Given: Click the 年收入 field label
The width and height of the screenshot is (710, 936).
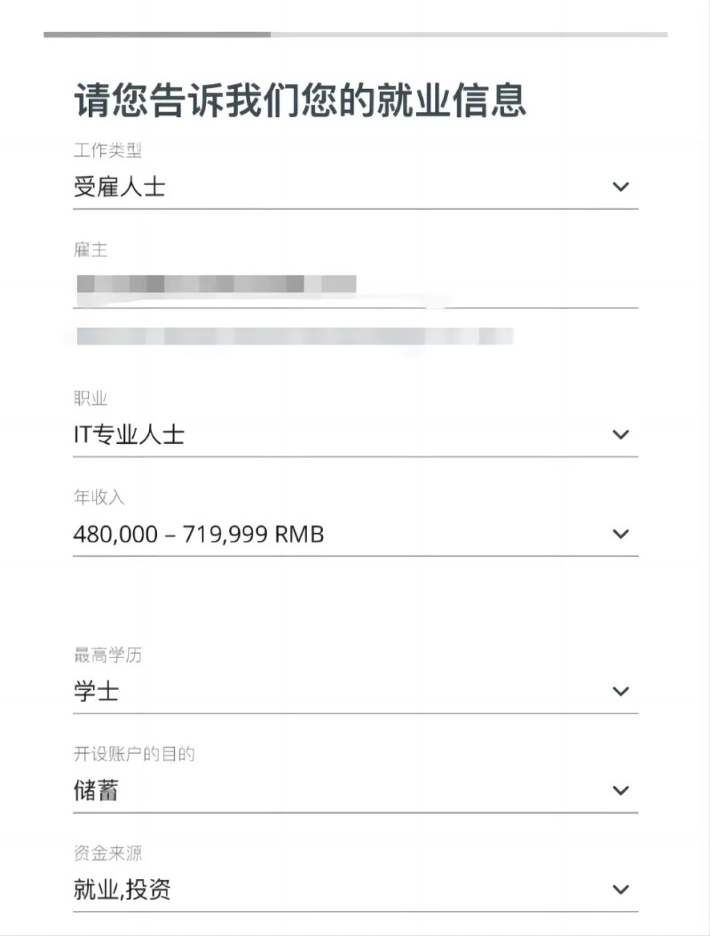Looking at the screenshot, I should tap(99, 497).
